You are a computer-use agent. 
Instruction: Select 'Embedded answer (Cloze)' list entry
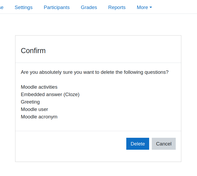[50, 95]
